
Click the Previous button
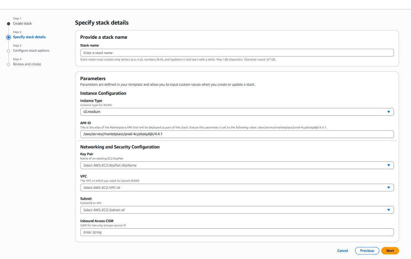[x=367, y=251]
